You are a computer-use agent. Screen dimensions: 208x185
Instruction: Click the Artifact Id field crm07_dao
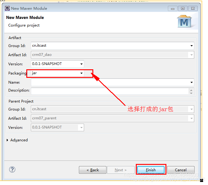[113, 56]
